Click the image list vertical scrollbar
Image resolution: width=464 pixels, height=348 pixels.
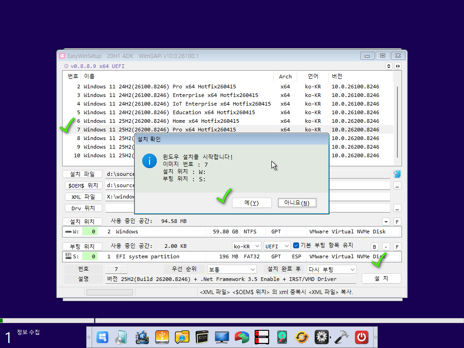pos(397,122)
